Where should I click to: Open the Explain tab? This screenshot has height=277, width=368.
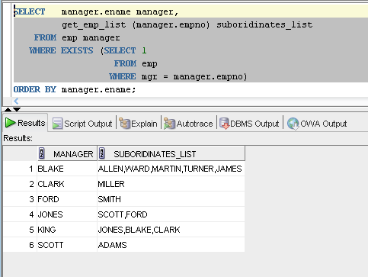(139, 124)
